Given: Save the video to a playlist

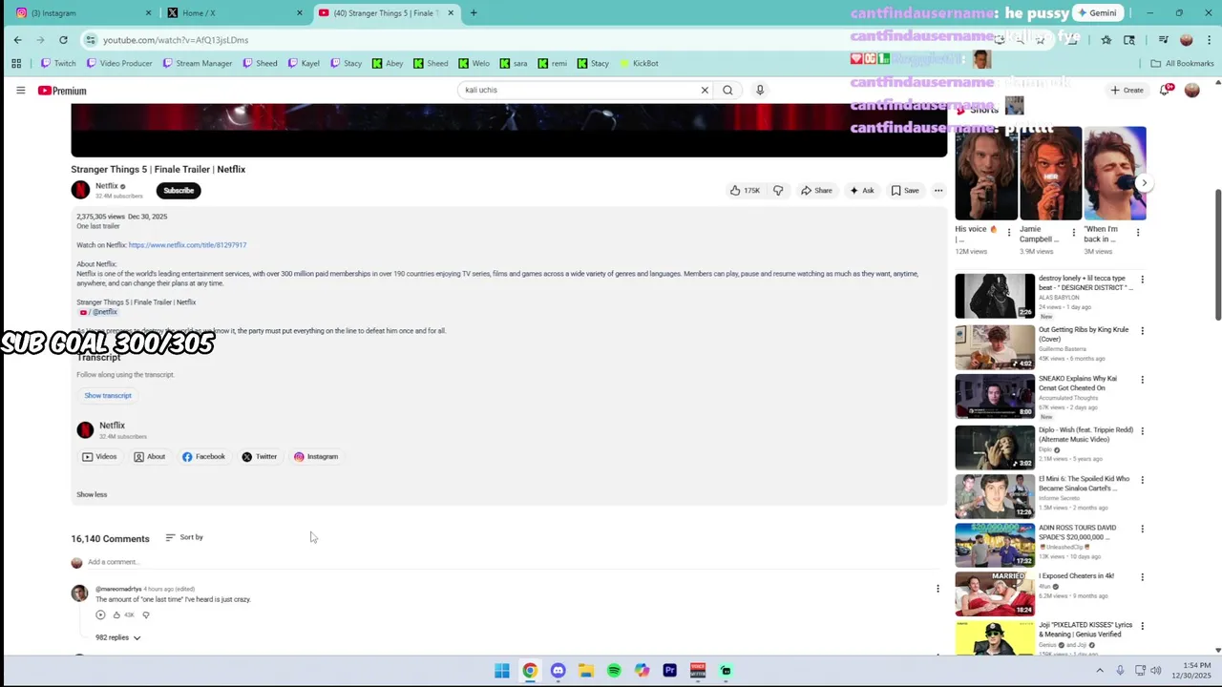Looking at the screenshot, I should [x=904, y=190].
